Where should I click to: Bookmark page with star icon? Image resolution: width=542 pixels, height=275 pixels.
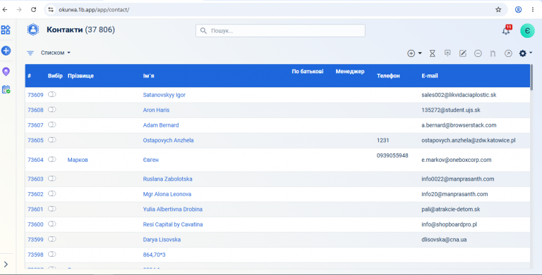pos(498,10)
